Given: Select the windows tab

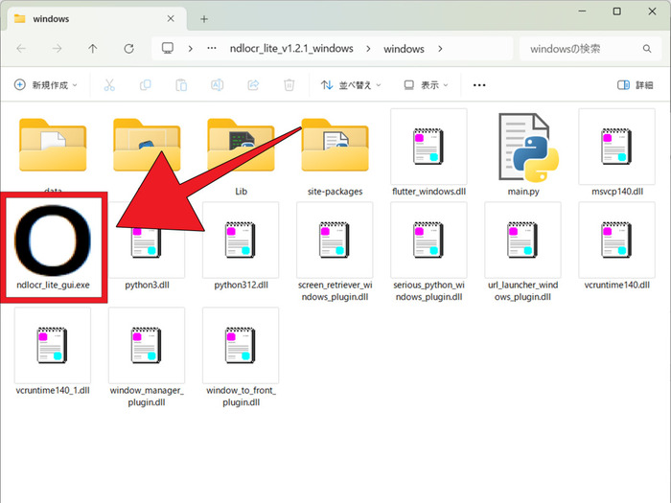Looking at the screenshot, I should [x=97, y=19].
